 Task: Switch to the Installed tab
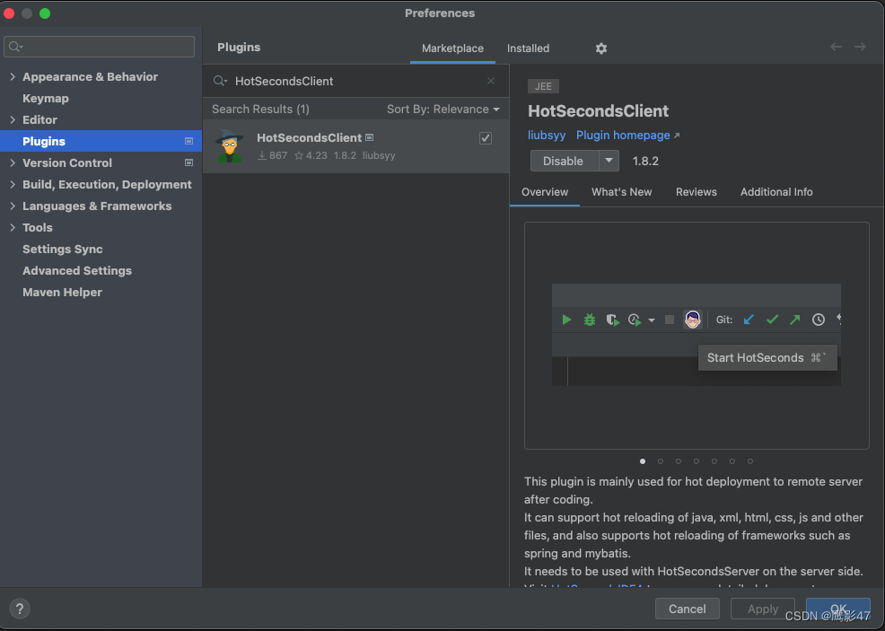[528, 48]
